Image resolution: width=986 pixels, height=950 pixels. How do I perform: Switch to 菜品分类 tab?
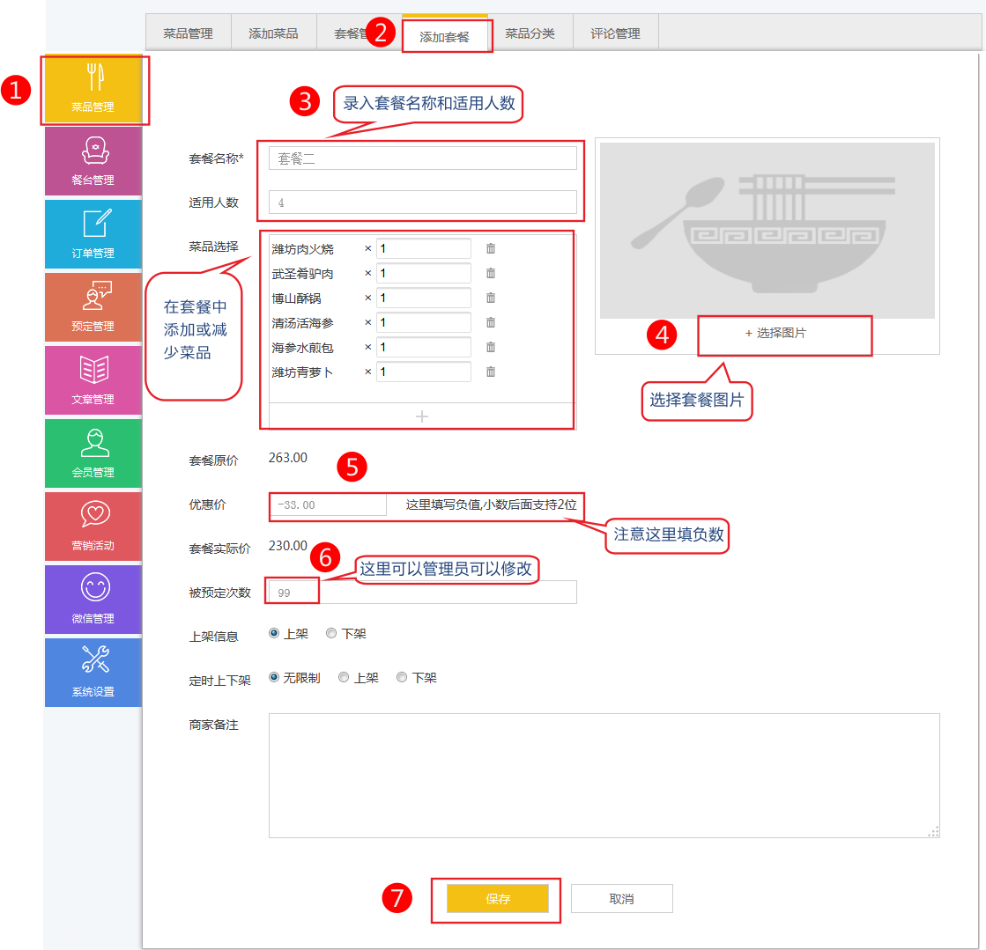pyautogui.click(x=530, y=33)
